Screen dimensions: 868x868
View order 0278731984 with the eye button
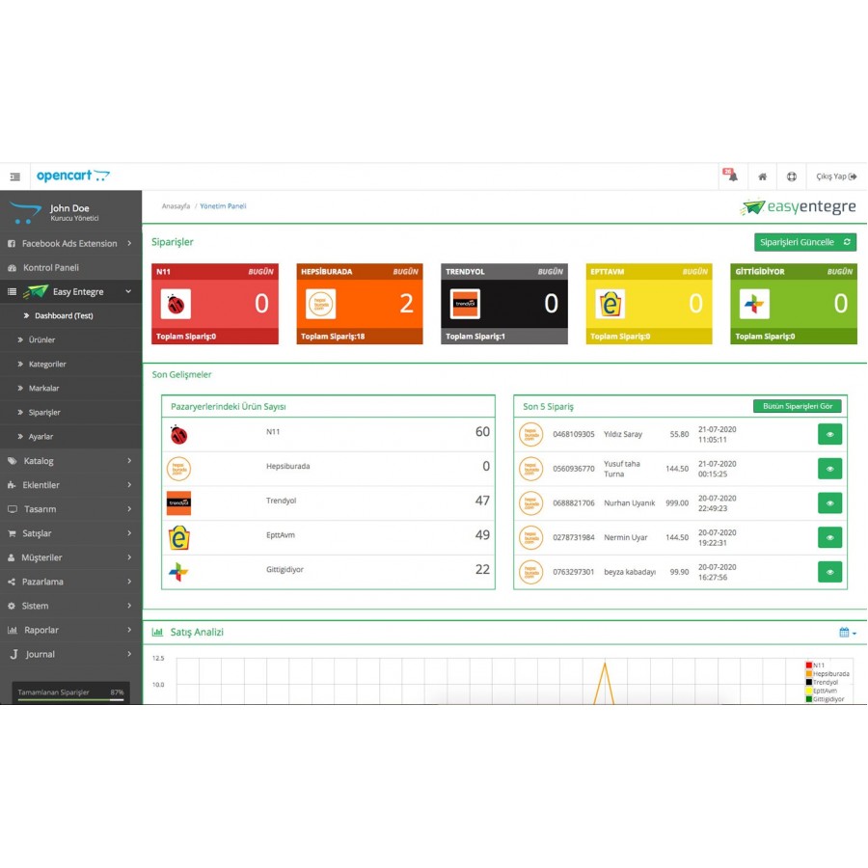click(x=829, y=537)
